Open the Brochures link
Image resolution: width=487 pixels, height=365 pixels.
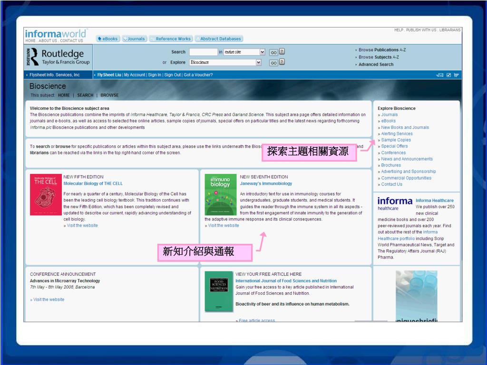pyautogui.click(x=391, y=165)
